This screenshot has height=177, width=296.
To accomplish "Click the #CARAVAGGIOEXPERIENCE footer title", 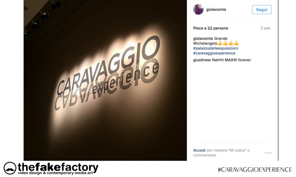I will coord(255,169).
